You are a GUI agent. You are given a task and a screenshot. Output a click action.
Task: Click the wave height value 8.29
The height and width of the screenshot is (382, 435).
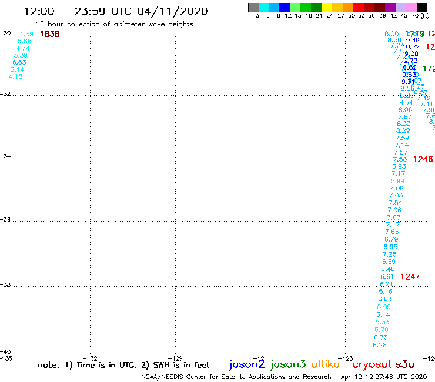(x=403, y=130)
